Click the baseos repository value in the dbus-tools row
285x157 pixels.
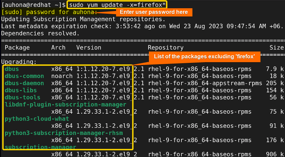click(200, 97)
